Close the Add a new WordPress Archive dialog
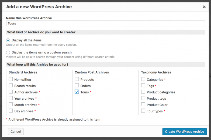Screen dimensions: 211x140 pos(204,7)
